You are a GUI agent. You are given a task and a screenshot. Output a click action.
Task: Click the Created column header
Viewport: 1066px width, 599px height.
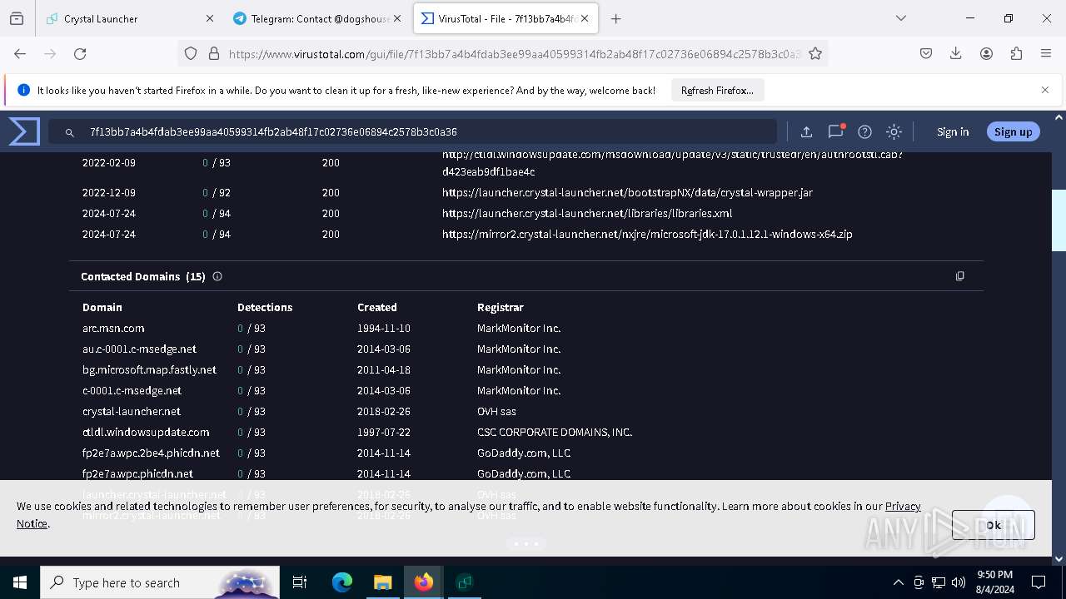(377, 307)
